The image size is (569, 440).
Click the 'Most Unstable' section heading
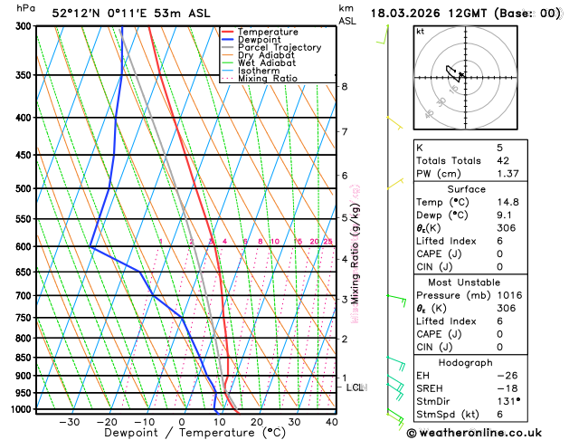(464, 282)
